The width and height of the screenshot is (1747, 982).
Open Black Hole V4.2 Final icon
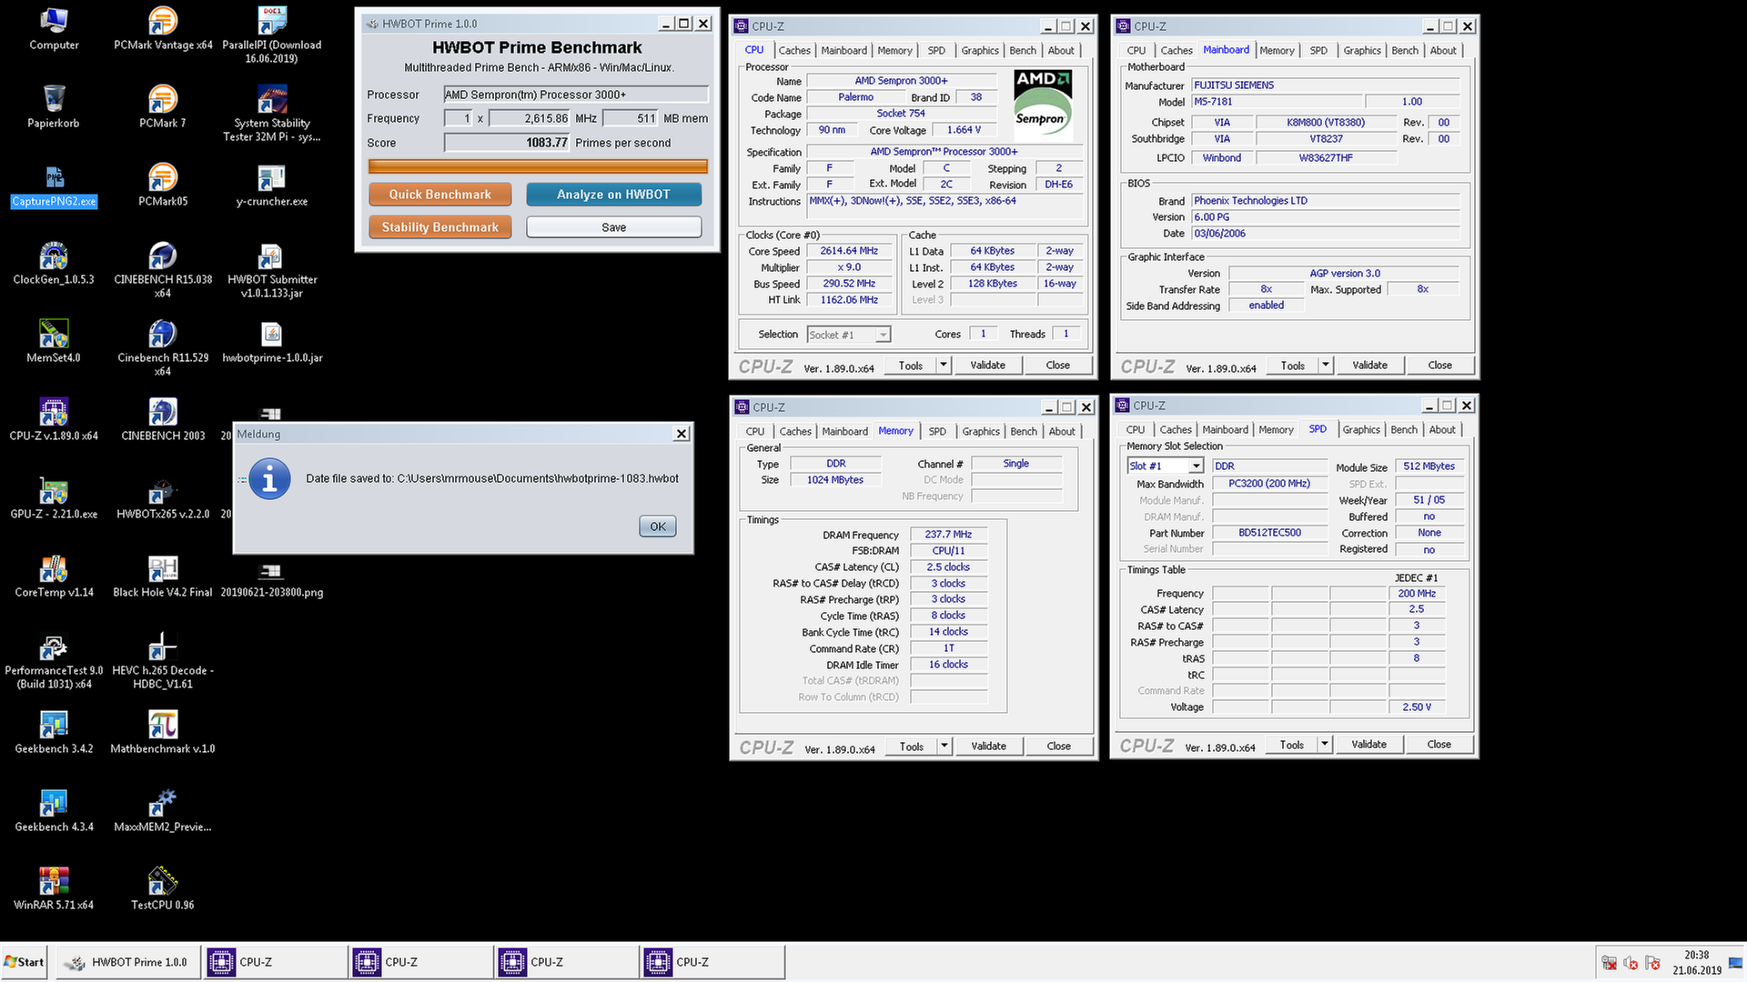click(x=163, y=576)
